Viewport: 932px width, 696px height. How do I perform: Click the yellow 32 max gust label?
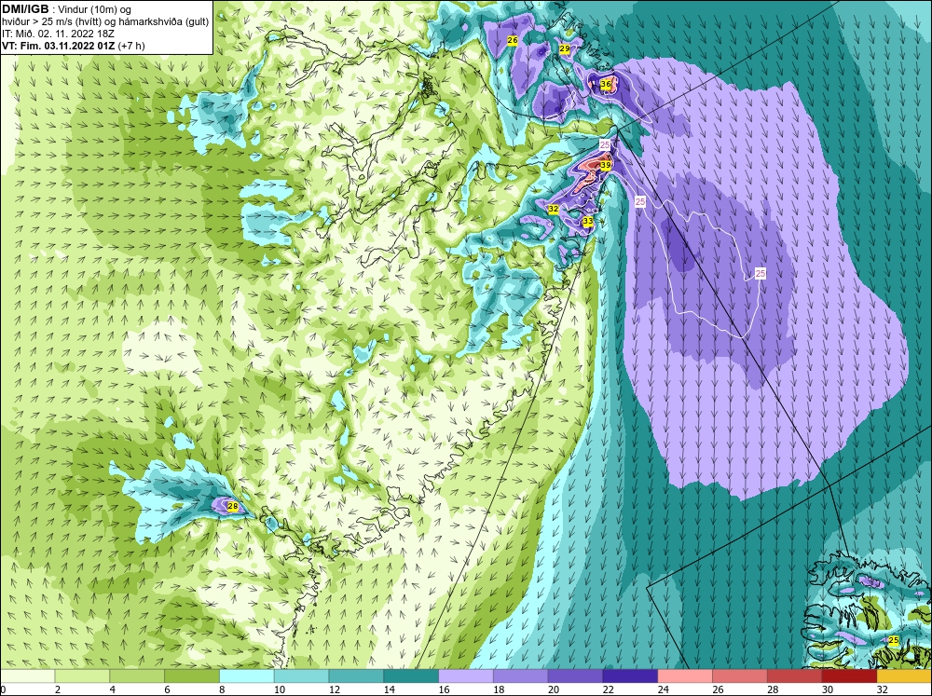pyautogui.click(x=554, y=210)
